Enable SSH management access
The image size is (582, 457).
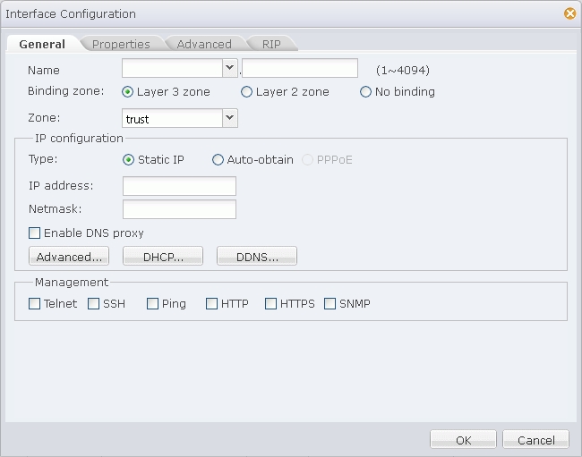[94, 304]
